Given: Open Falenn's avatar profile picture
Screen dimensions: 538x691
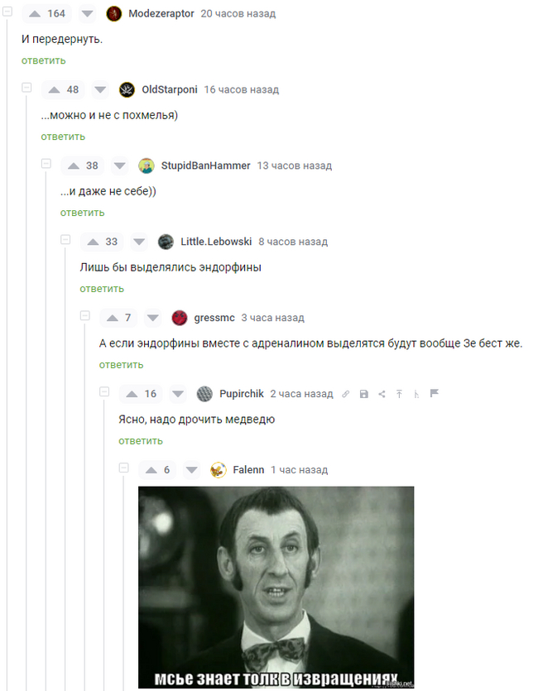Looking at the screenshot, I should point(219,470).
